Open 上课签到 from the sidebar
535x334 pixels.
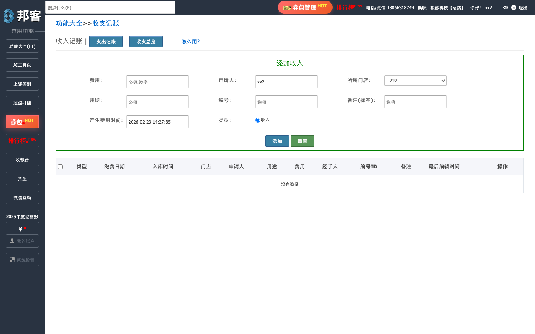[x=22, y=83]
